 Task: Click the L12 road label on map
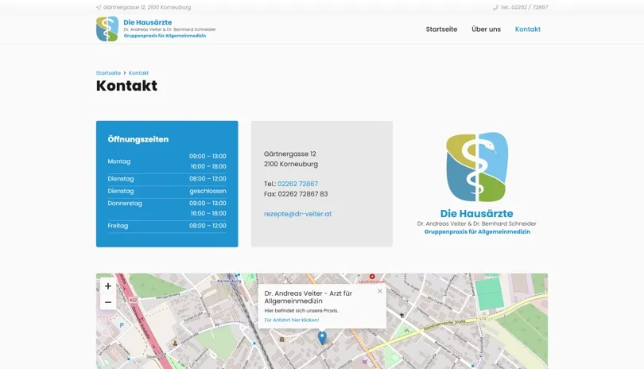pyautogui.click(x=483, y=318)
